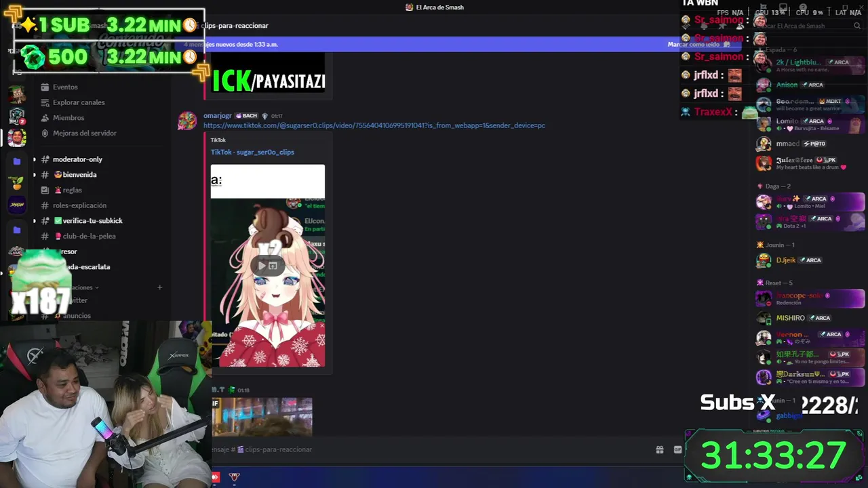Open the GIF thumbnail in the 01:18 message

(262, 417)
